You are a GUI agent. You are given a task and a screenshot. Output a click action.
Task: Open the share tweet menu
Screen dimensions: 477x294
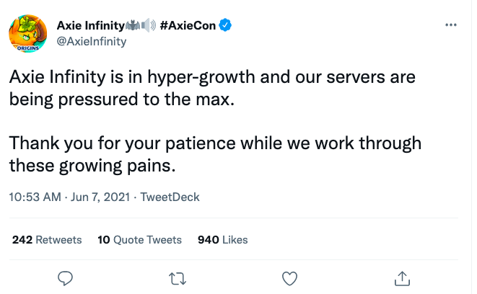[403, 277]
